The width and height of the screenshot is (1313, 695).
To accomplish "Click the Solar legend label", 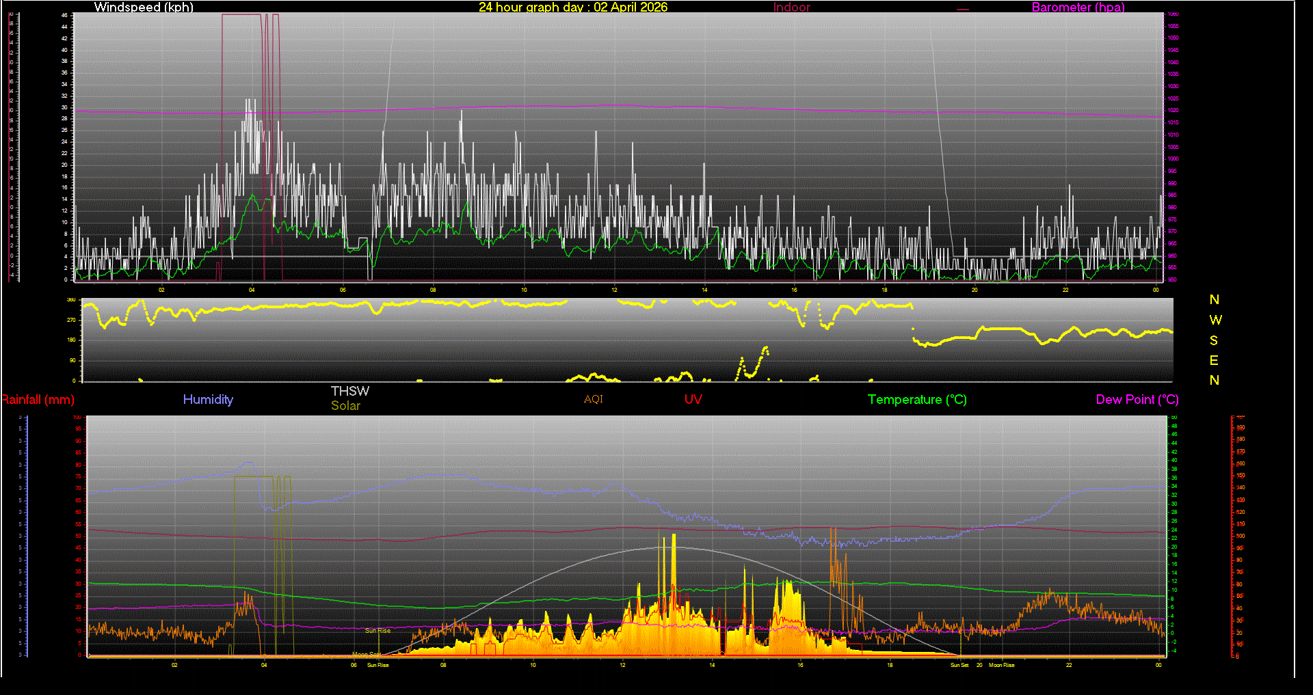I will click(345, 406).
